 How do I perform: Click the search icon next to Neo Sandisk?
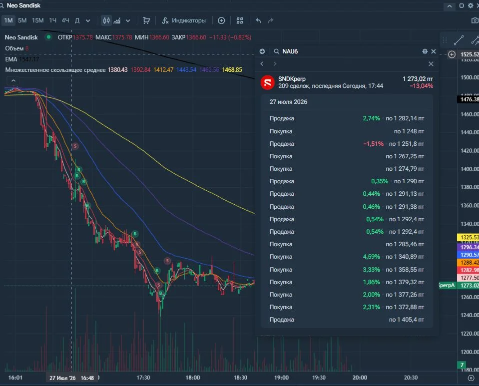point(2,5)
